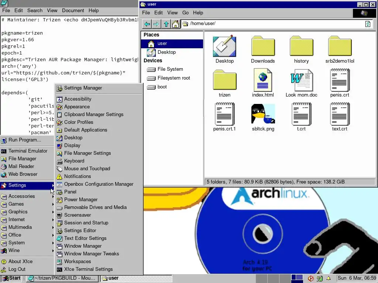Expand the Office submenu
This screenshot has height=283, width=378.
[27, 235]
